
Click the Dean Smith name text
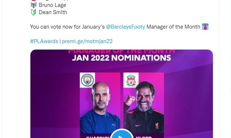tap(53, 12)
